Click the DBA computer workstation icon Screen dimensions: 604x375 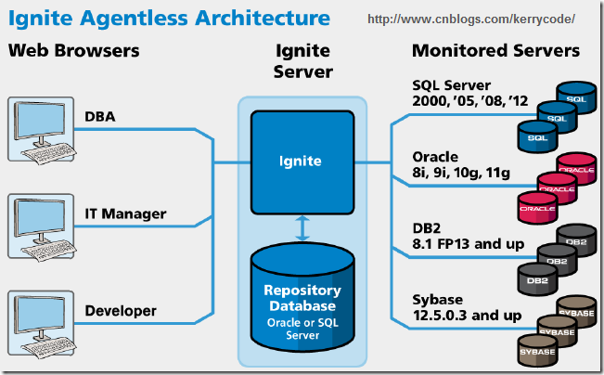(x=41, y=130)
